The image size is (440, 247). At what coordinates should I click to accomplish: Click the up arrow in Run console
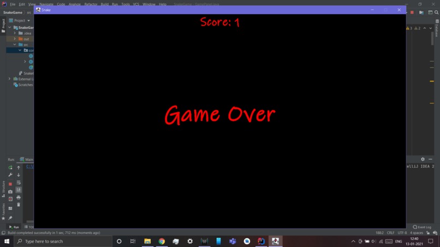coord(19,167)
